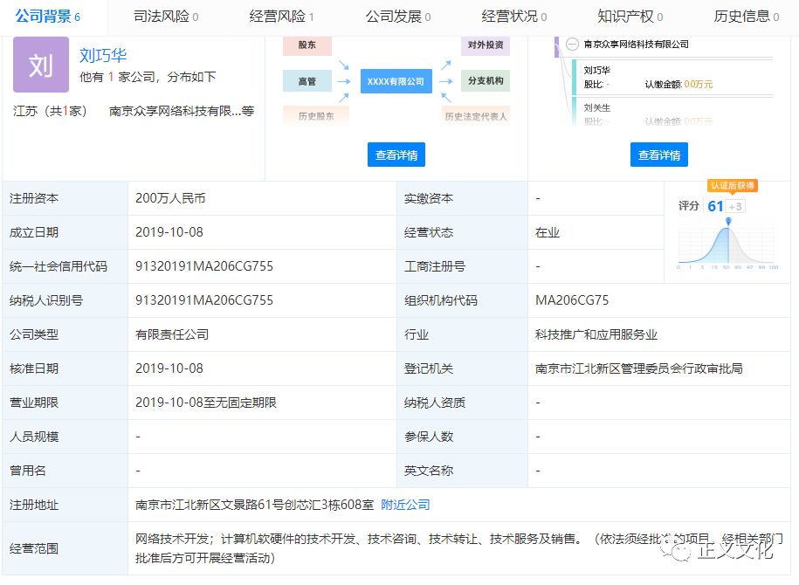This screenshot has height=585, width=799.
Task: Click the 曾用名 label cell
Action: (x=65, y=471)
